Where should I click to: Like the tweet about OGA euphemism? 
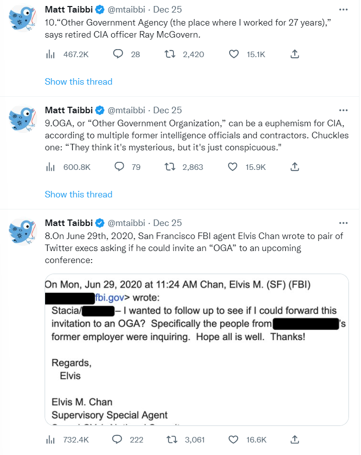coord(234,167)
